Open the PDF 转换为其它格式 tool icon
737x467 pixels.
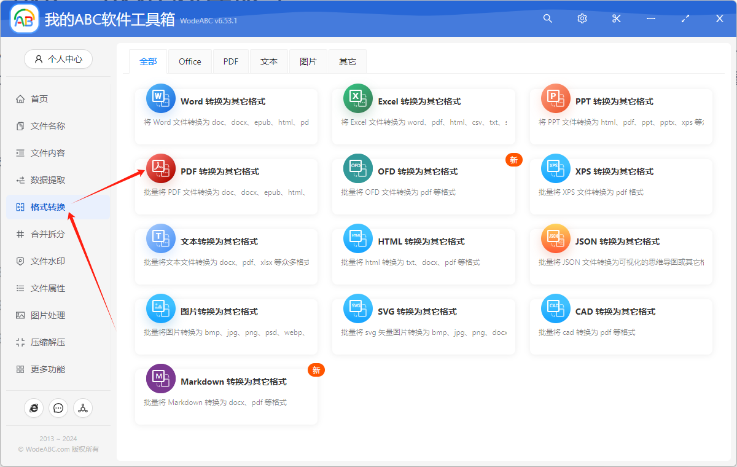(x=160, y=168)
